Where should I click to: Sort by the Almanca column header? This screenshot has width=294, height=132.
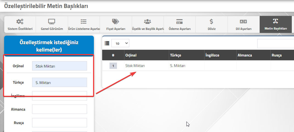pos(253,55)
